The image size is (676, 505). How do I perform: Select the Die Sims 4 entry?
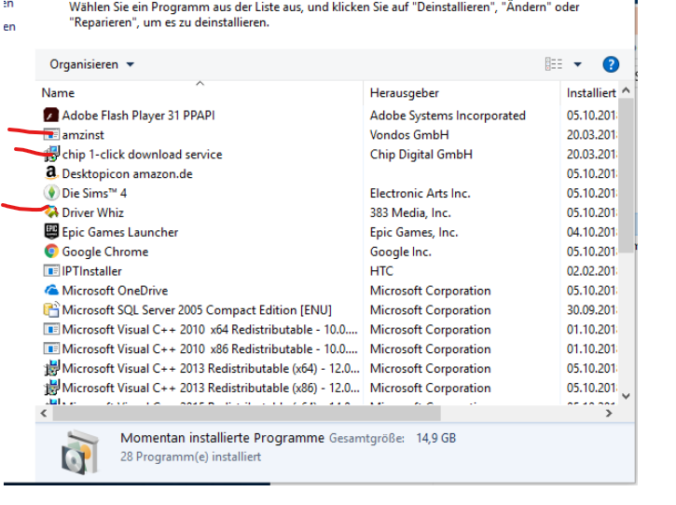(x=94, y=193)
